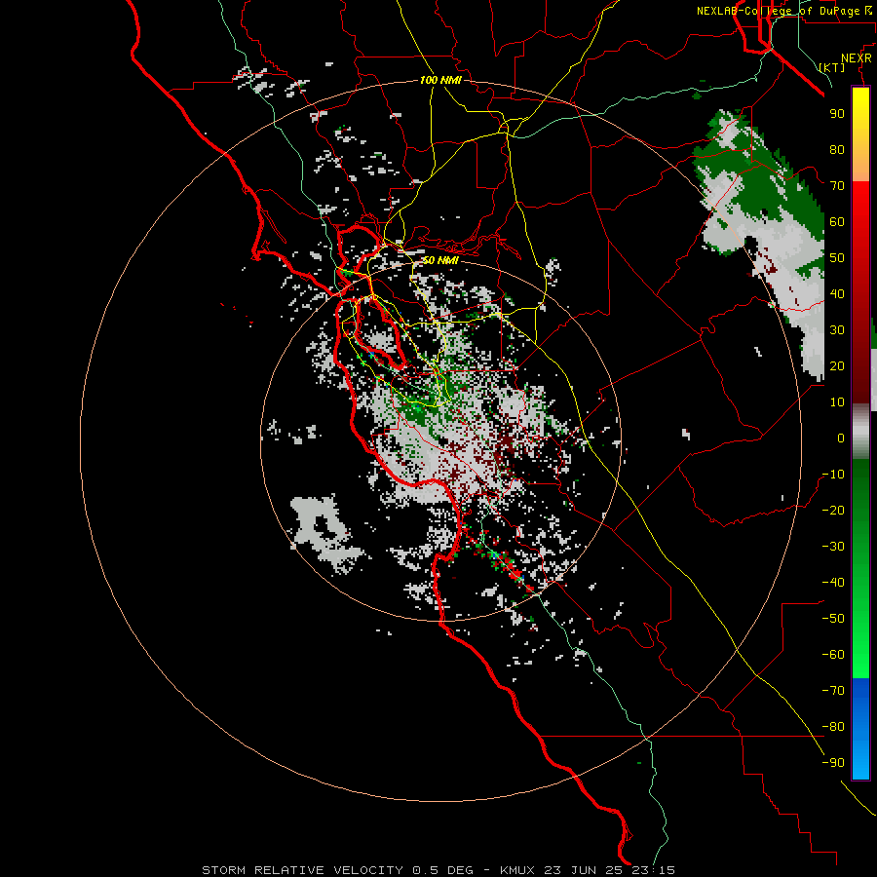877x877 pixels.
Task: Select the negative 20 knot scale label
Action: [833, 511]
